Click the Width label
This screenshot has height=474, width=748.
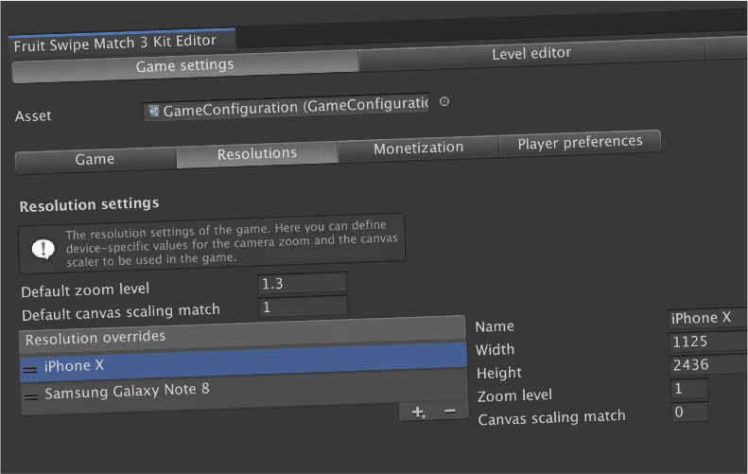pyautogui.click(x=496, y=349)
